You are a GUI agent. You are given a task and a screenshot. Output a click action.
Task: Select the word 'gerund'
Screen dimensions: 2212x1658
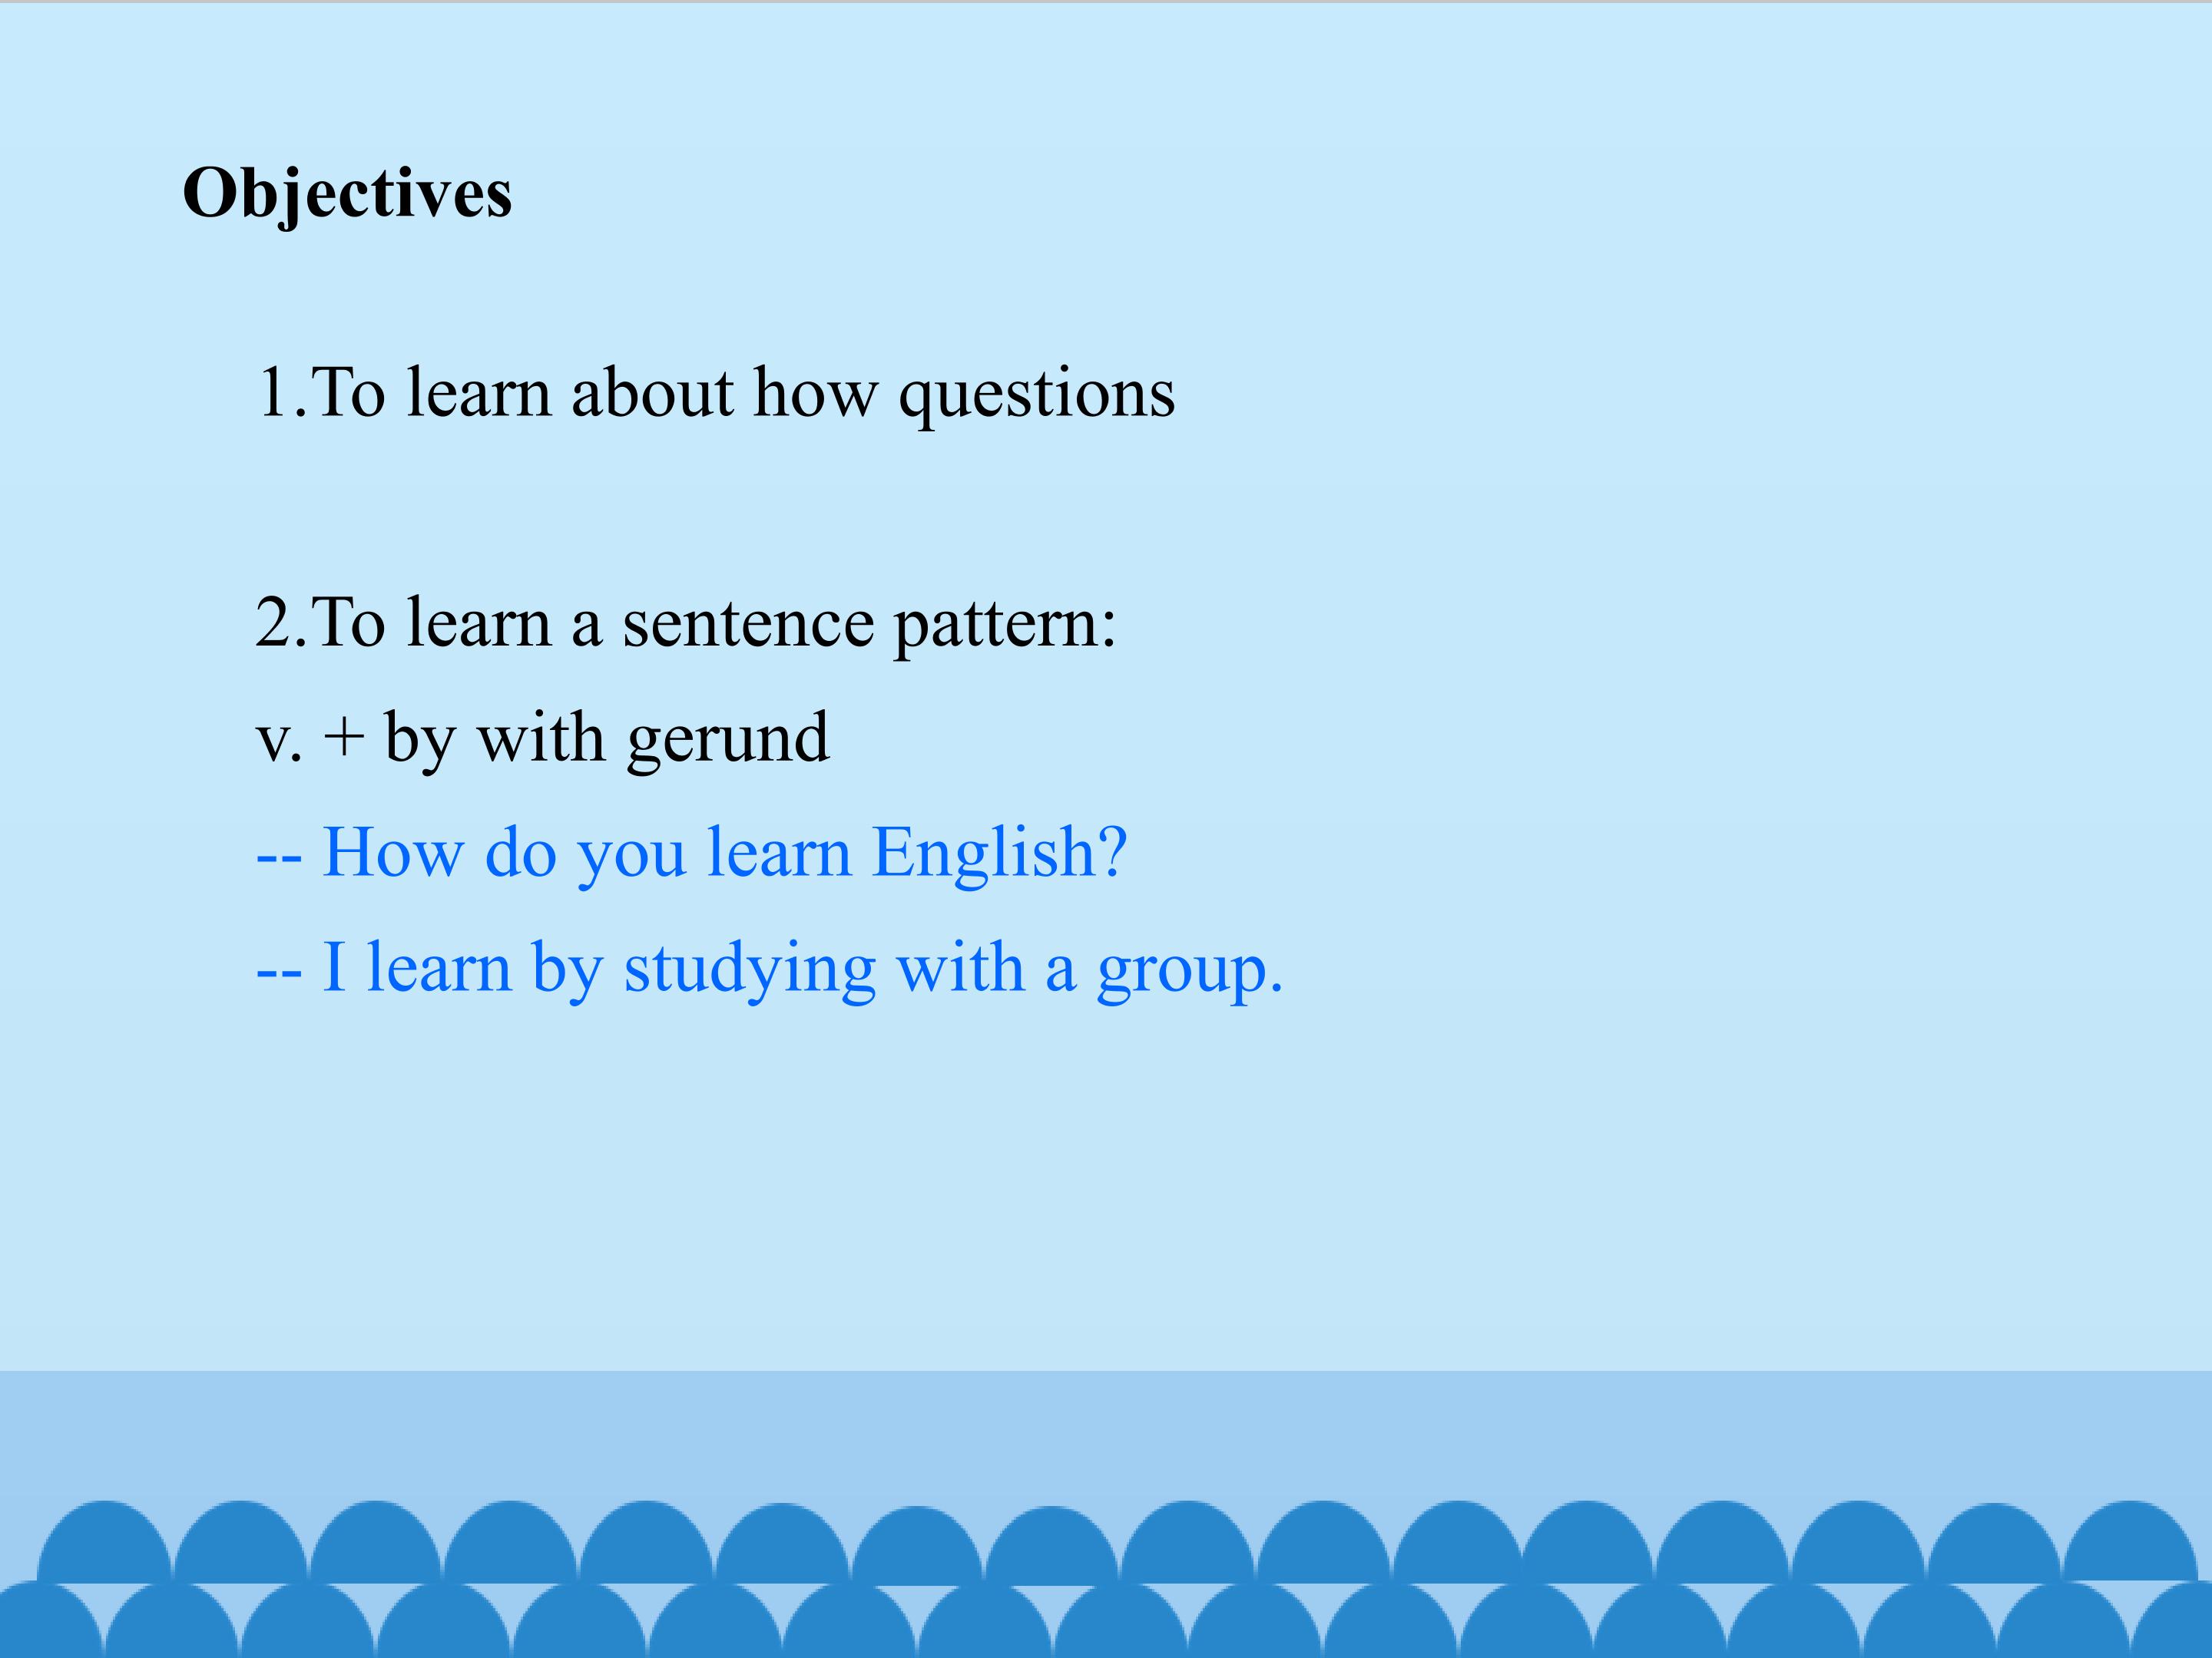[x=729, y=742]
